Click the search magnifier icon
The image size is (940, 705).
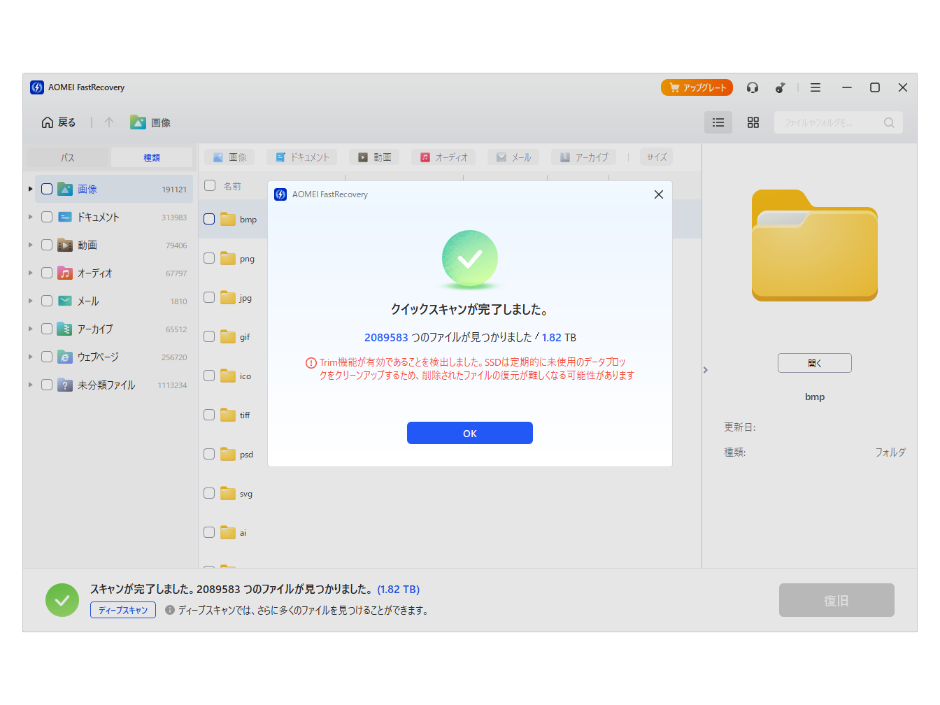pos(889,122)
